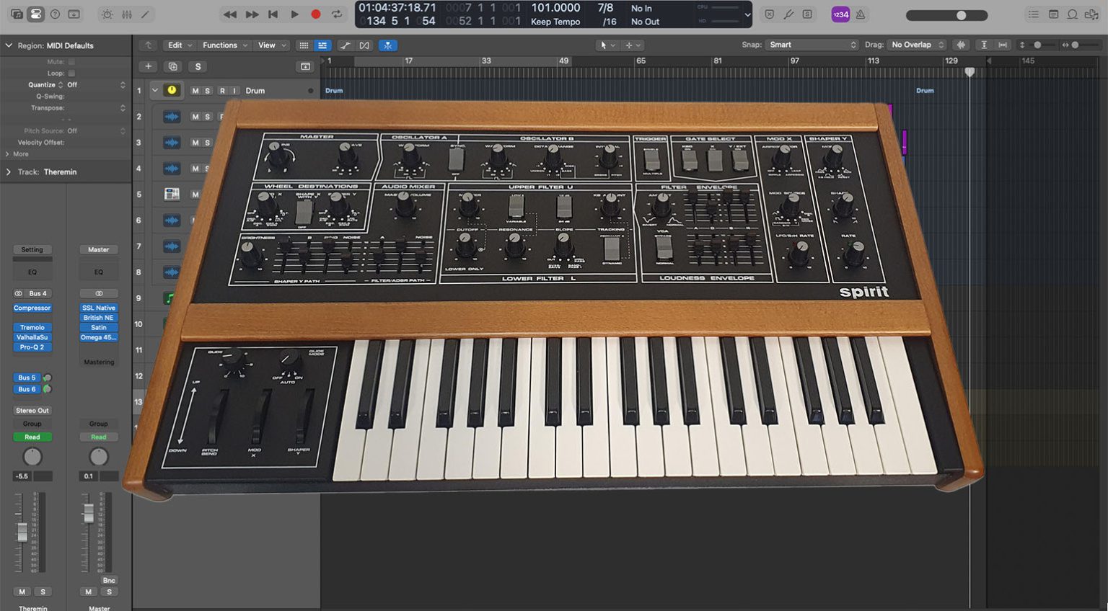Viewport: 1108px width, 611px height.
Task: Open the View menu
Action: coord(271,45)
